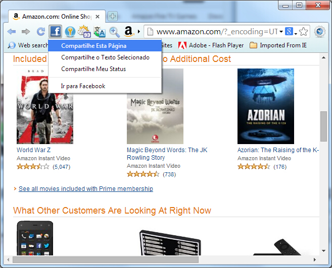Click the zoom magnifier icon
332x268 pixels.
click(115, 32)
